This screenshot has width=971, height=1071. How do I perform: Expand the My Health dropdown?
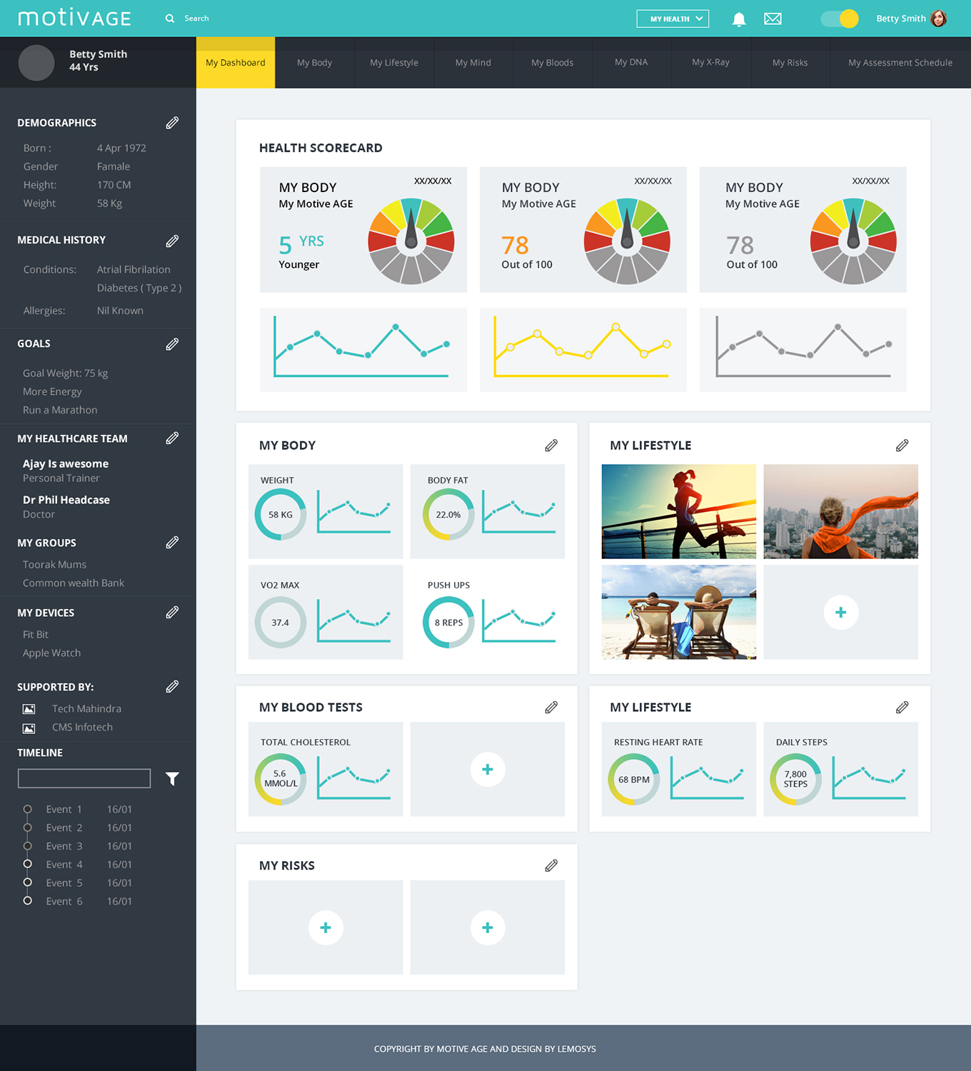(x=672, y=19)
